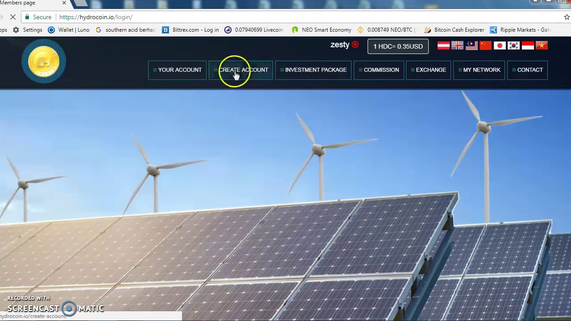
Task: Click the zesty username
Action: 340,45
